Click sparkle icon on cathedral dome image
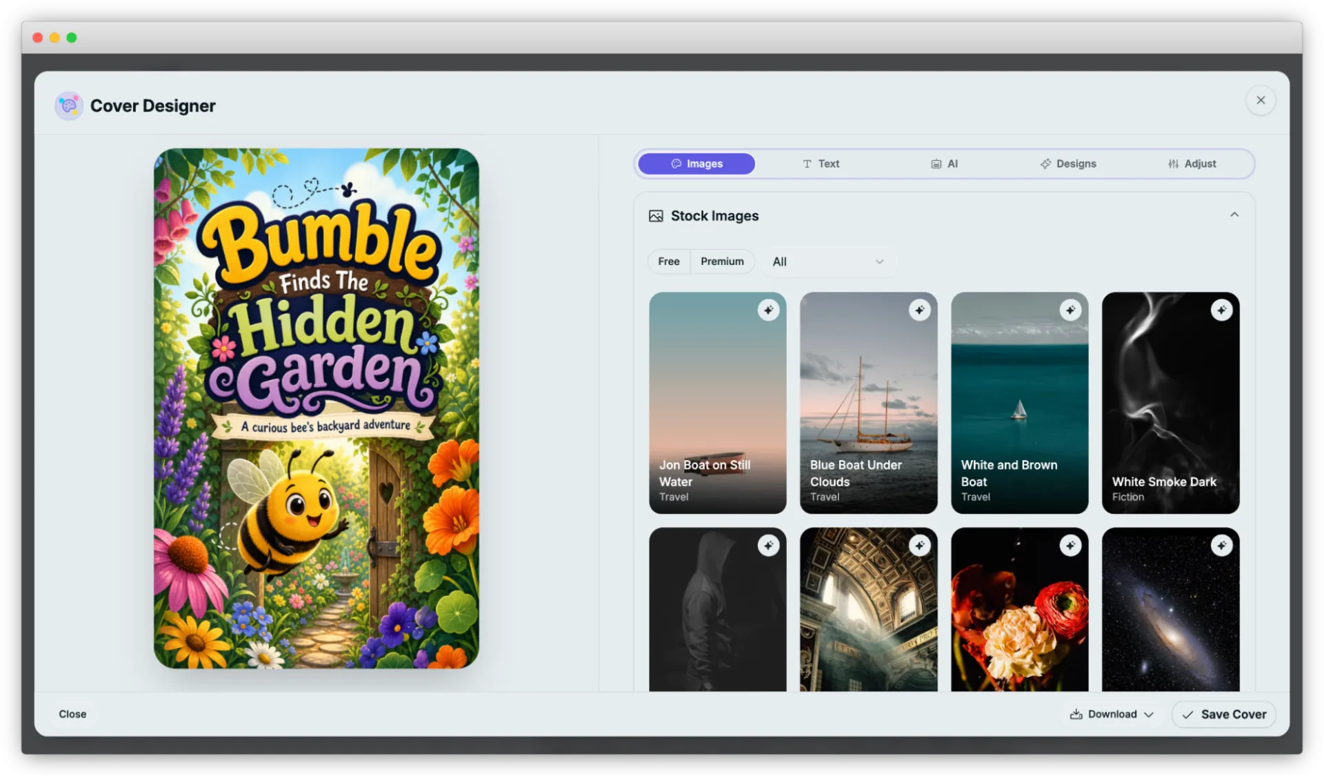Viewport: 1324px width, 776px height. tap(919, 546)
